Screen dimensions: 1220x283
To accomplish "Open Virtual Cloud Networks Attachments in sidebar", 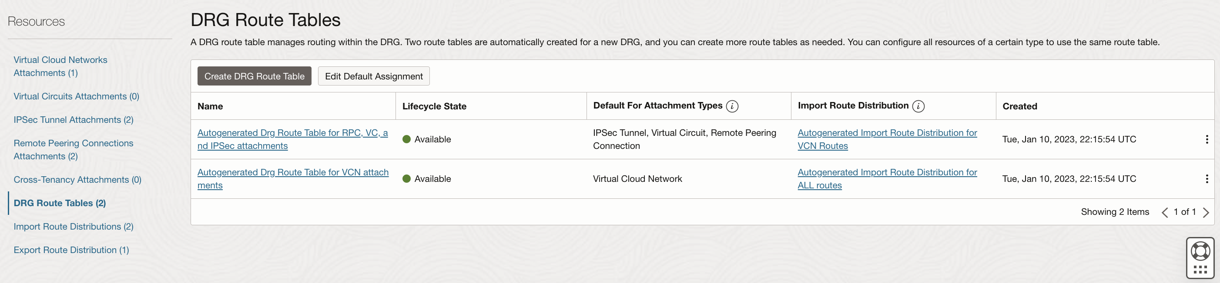I will point(60,66).
